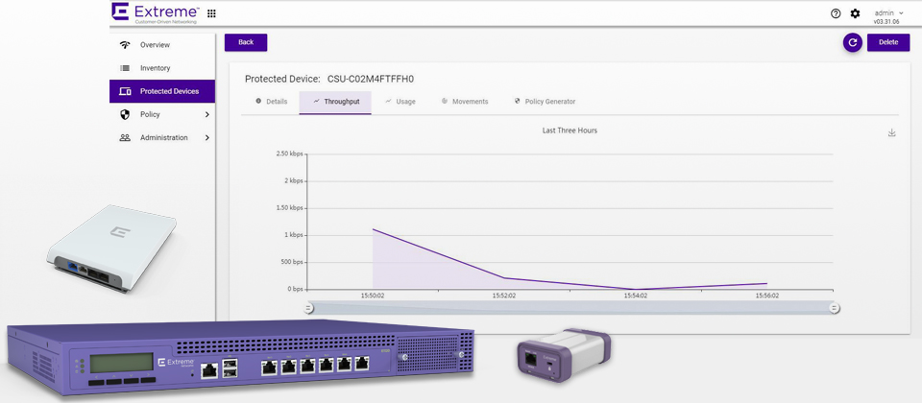Switch to the Usage tab
Image resolution: width=922 pixels, height=403 pixels.
click(x=400, y=102)
